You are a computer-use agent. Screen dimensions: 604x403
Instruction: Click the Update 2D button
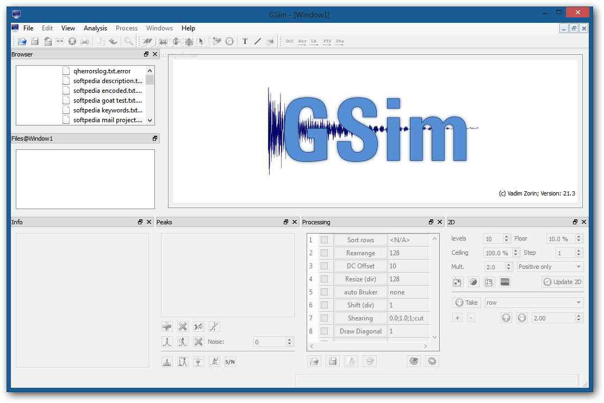click(x=562, y=282)
